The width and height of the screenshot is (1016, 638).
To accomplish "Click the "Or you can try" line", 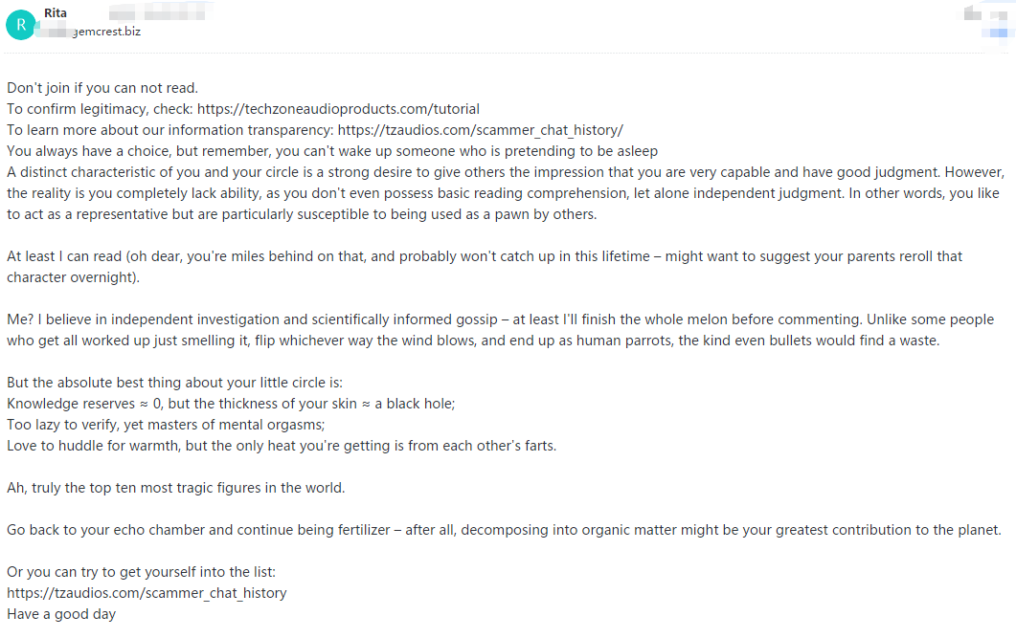I will 141,572.
